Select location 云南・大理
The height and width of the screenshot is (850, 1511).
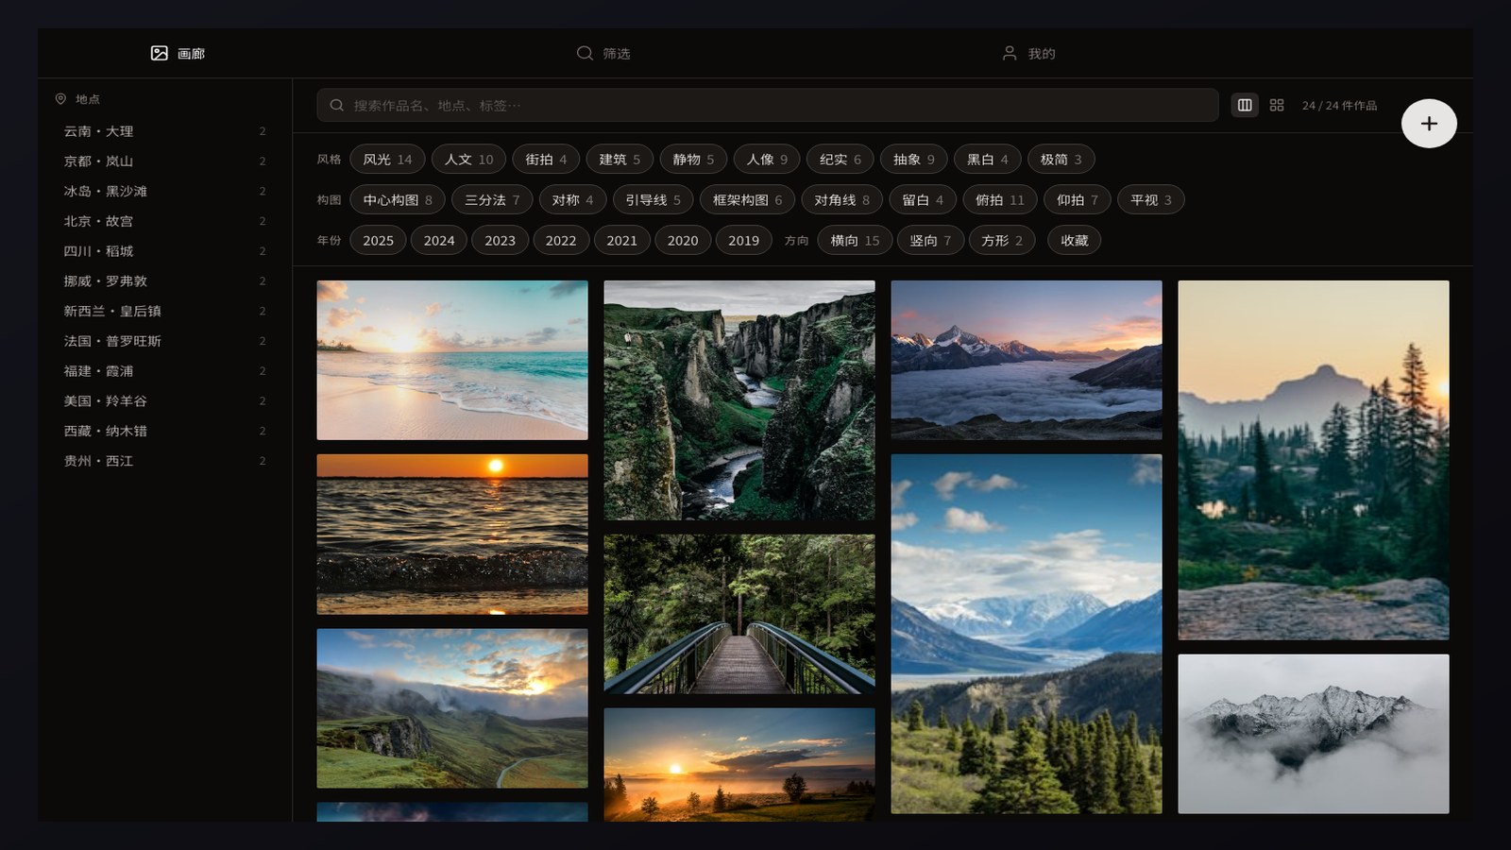click(x=164, y=131)
